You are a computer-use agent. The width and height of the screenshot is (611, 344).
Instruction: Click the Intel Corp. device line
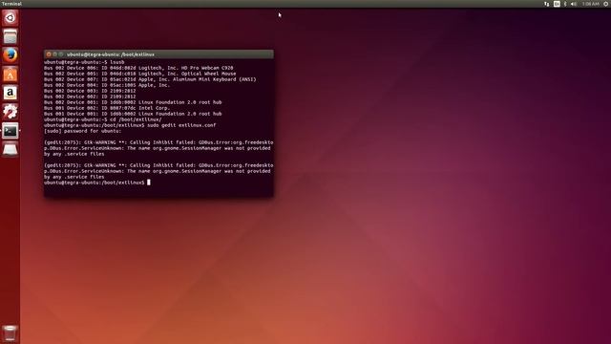107,108
